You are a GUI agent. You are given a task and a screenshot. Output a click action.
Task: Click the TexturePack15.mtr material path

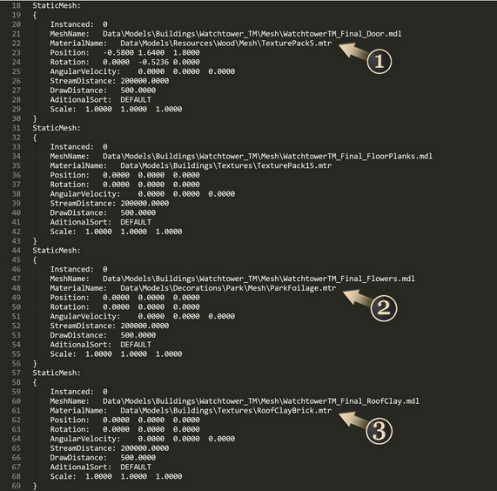coord(225,165)
